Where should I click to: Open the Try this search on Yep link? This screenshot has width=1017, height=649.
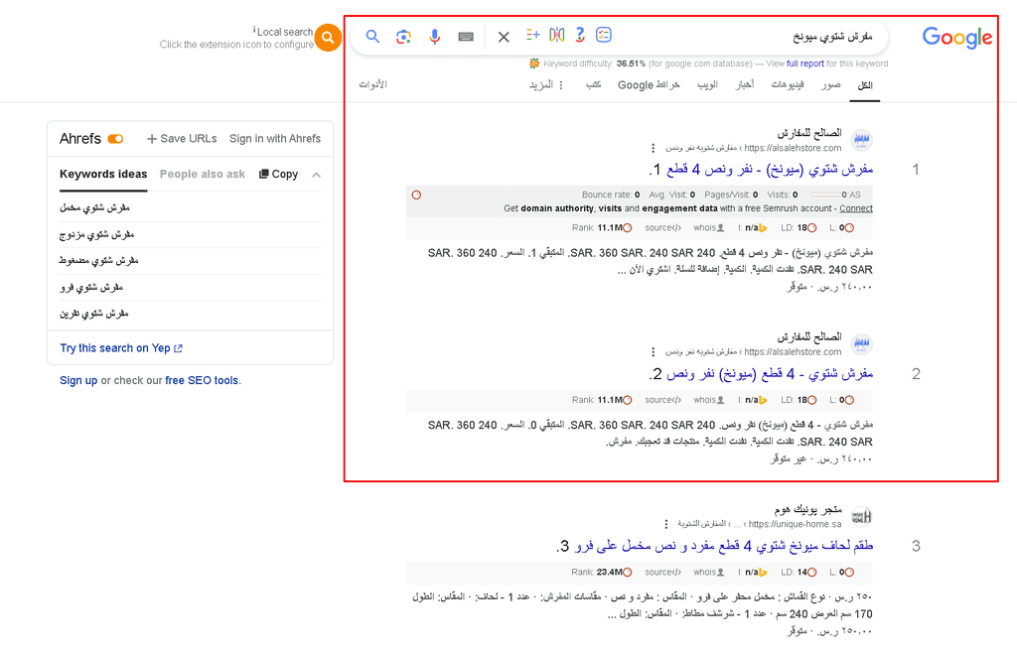(121, 348)
